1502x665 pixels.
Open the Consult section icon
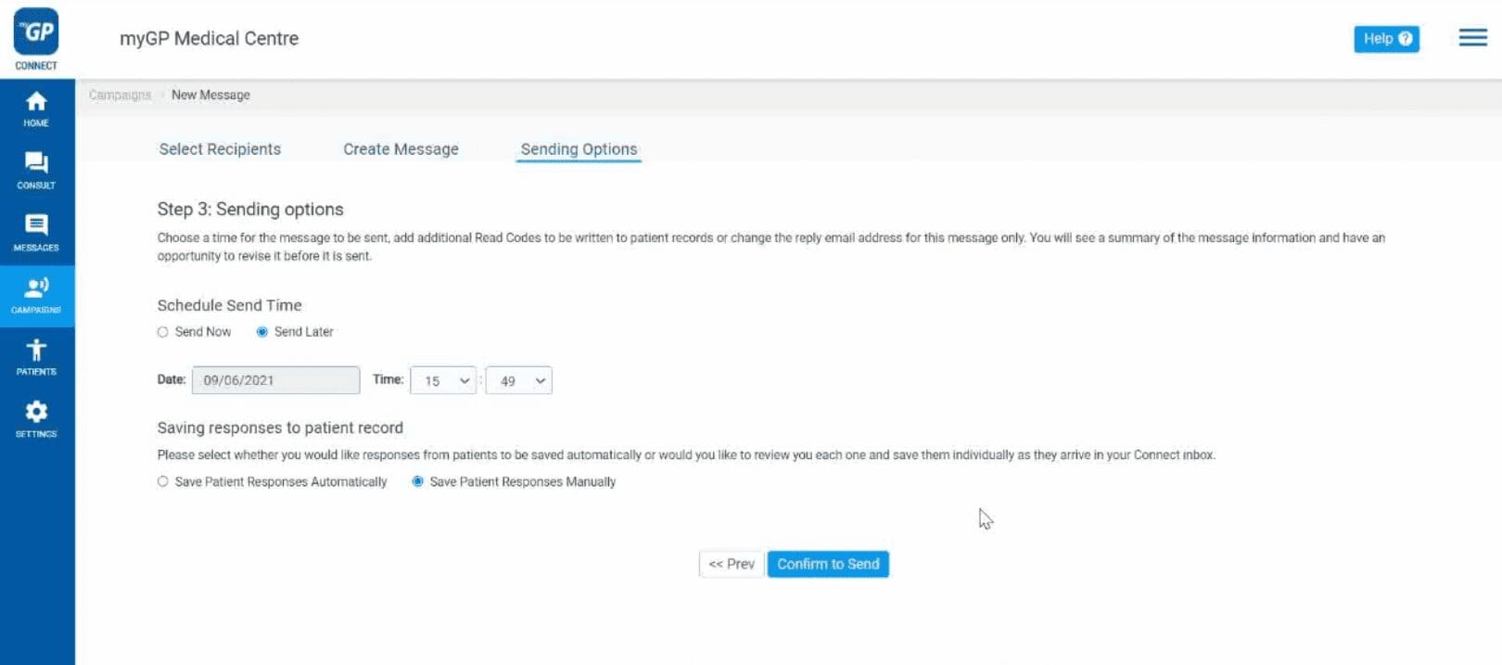[36, 171]
